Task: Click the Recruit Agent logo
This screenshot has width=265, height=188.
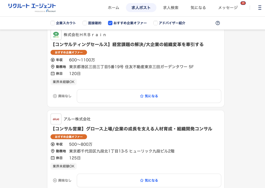Action: (x=32, y=8)
